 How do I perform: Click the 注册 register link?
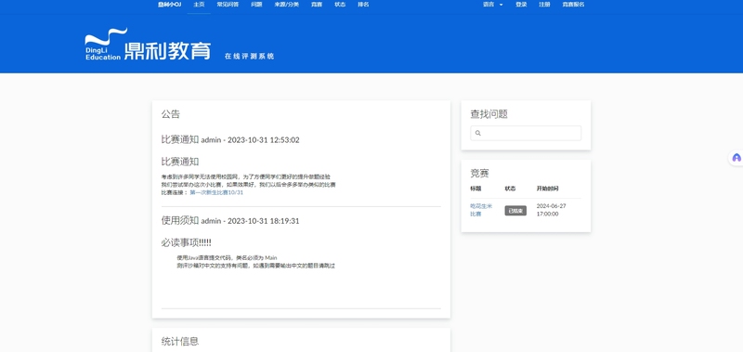tap(544, 5)
